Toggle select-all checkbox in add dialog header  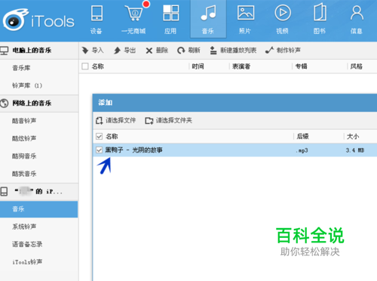pyautogui.click(x=100, y=137)
